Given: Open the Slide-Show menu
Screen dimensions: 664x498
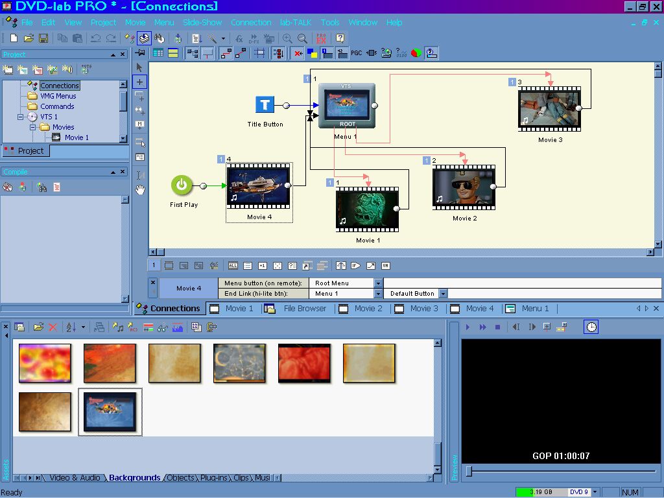Looking at the screenshot, I should pyautogui.click(x=202, y=23).
